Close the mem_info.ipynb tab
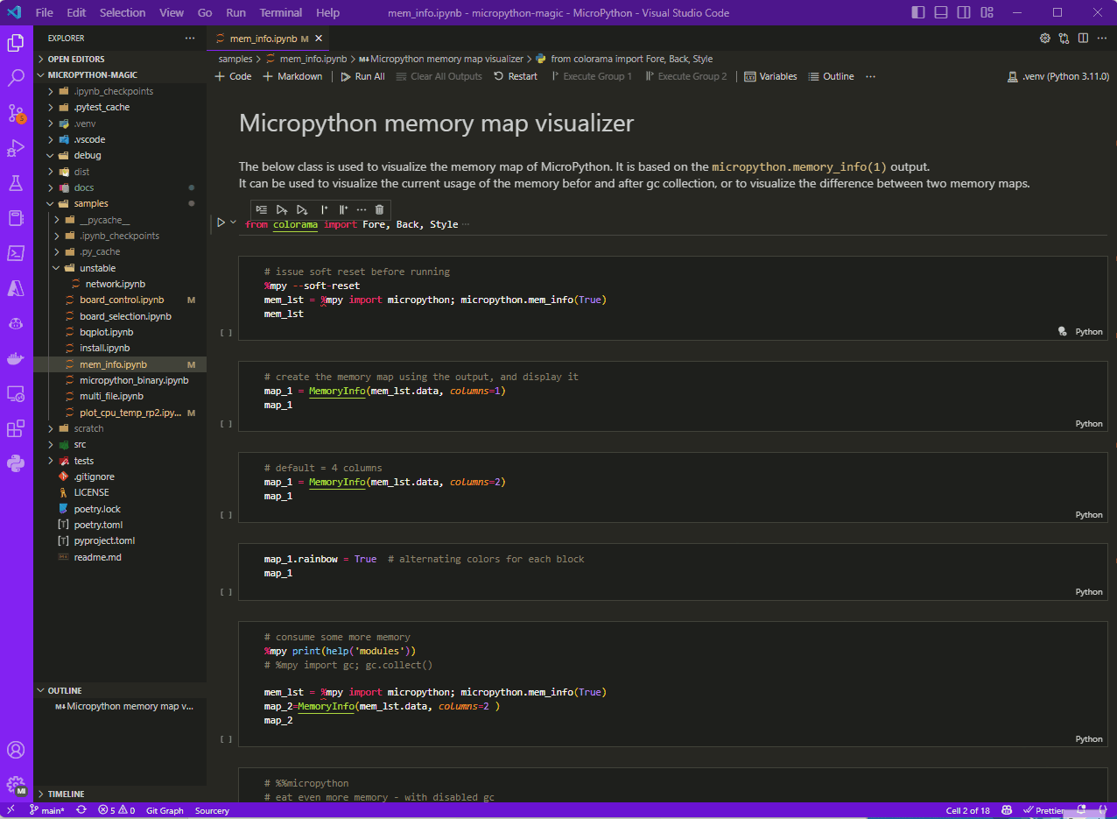This screenshot has height=819, width=1117. coord(319,39)
